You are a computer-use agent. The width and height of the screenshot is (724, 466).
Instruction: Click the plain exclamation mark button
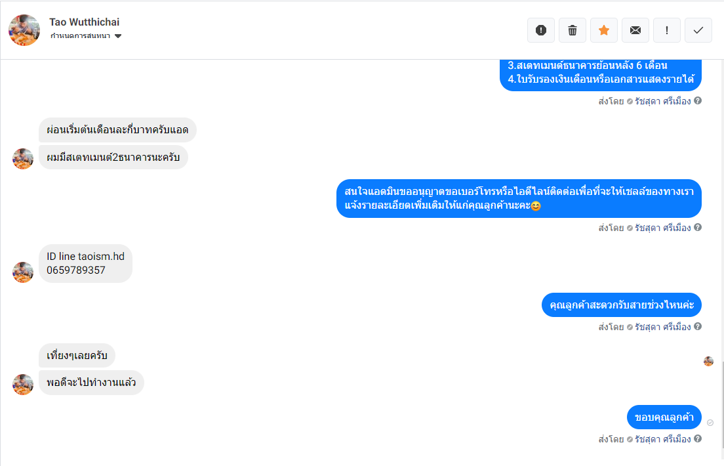[x=667, y=30]
